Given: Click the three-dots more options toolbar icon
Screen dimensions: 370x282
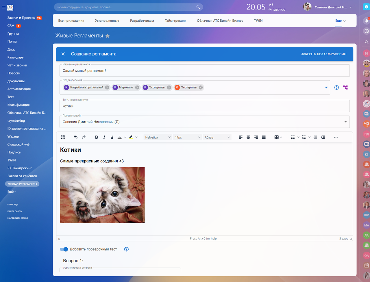Looking at the screenshot, I should [x=336, y=137].
